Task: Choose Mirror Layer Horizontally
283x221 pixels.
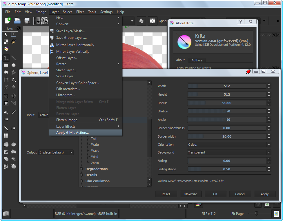Action: pos(86,45)
